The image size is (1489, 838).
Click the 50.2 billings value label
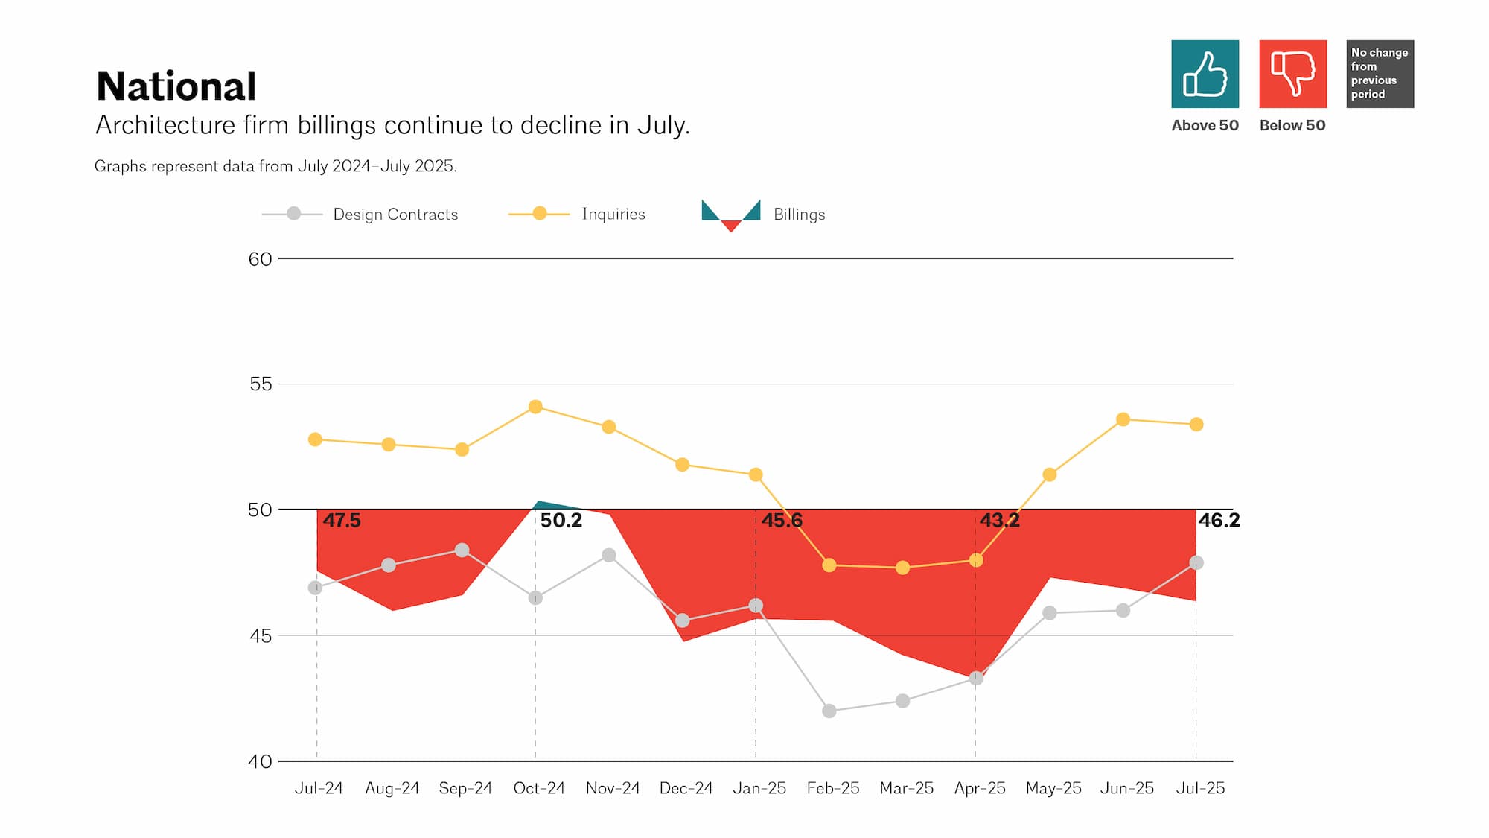pos(561,521)
